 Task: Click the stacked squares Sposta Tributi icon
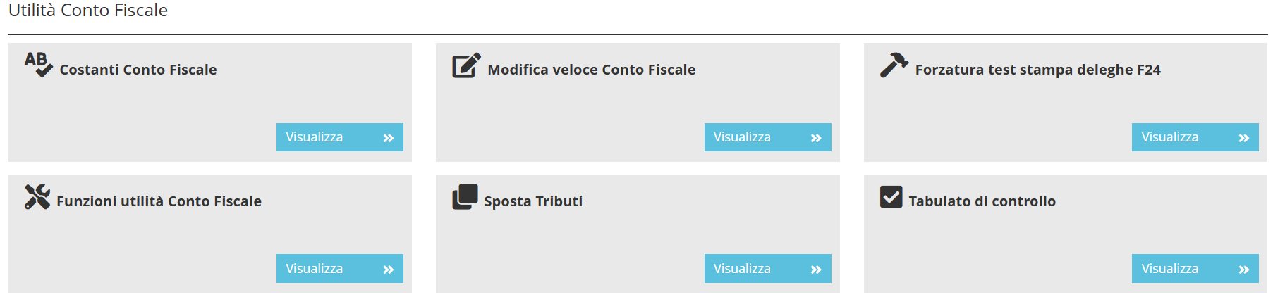pyautogui.click(x=465, y=197)
